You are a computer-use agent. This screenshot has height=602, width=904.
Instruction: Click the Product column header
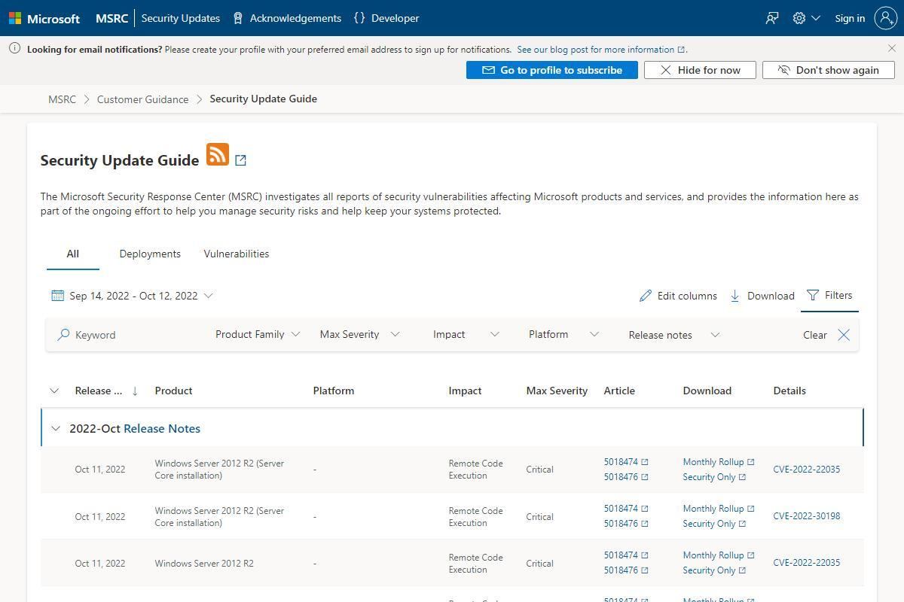coord(173,391)
